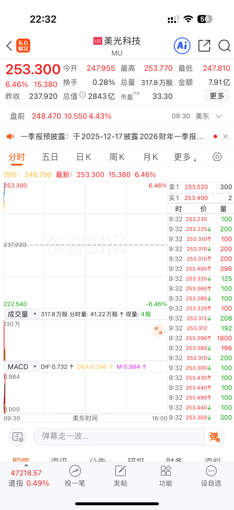This screenshot has width=234, height=510.
Task: Tap the 今开 247.955 value
Action: 101,68
